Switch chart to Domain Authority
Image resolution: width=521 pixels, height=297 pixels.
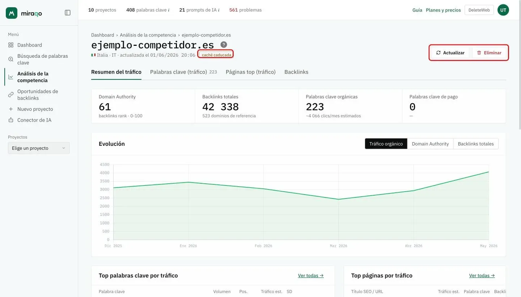tap(430, 144)
